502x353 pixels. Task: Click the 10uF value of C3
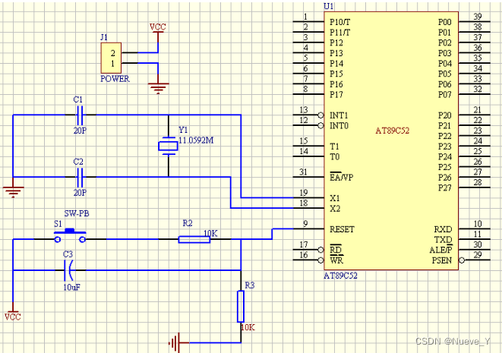pos(71,287)
